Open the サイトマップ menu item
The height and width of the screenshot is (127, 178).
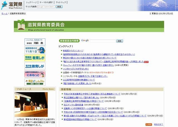point(61,3)
